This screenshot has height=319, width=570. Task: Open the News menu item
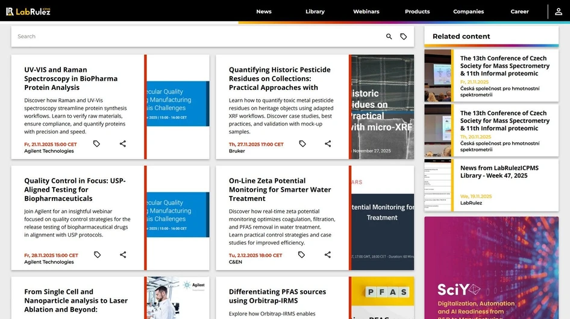pyautogui.click(x=263, y=11)
